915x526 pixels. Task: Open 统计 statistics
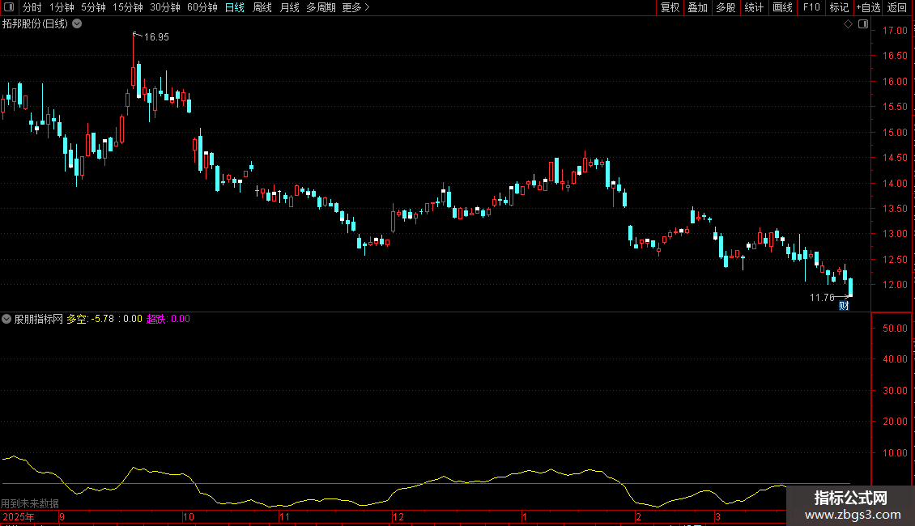(x=754, y=7)
